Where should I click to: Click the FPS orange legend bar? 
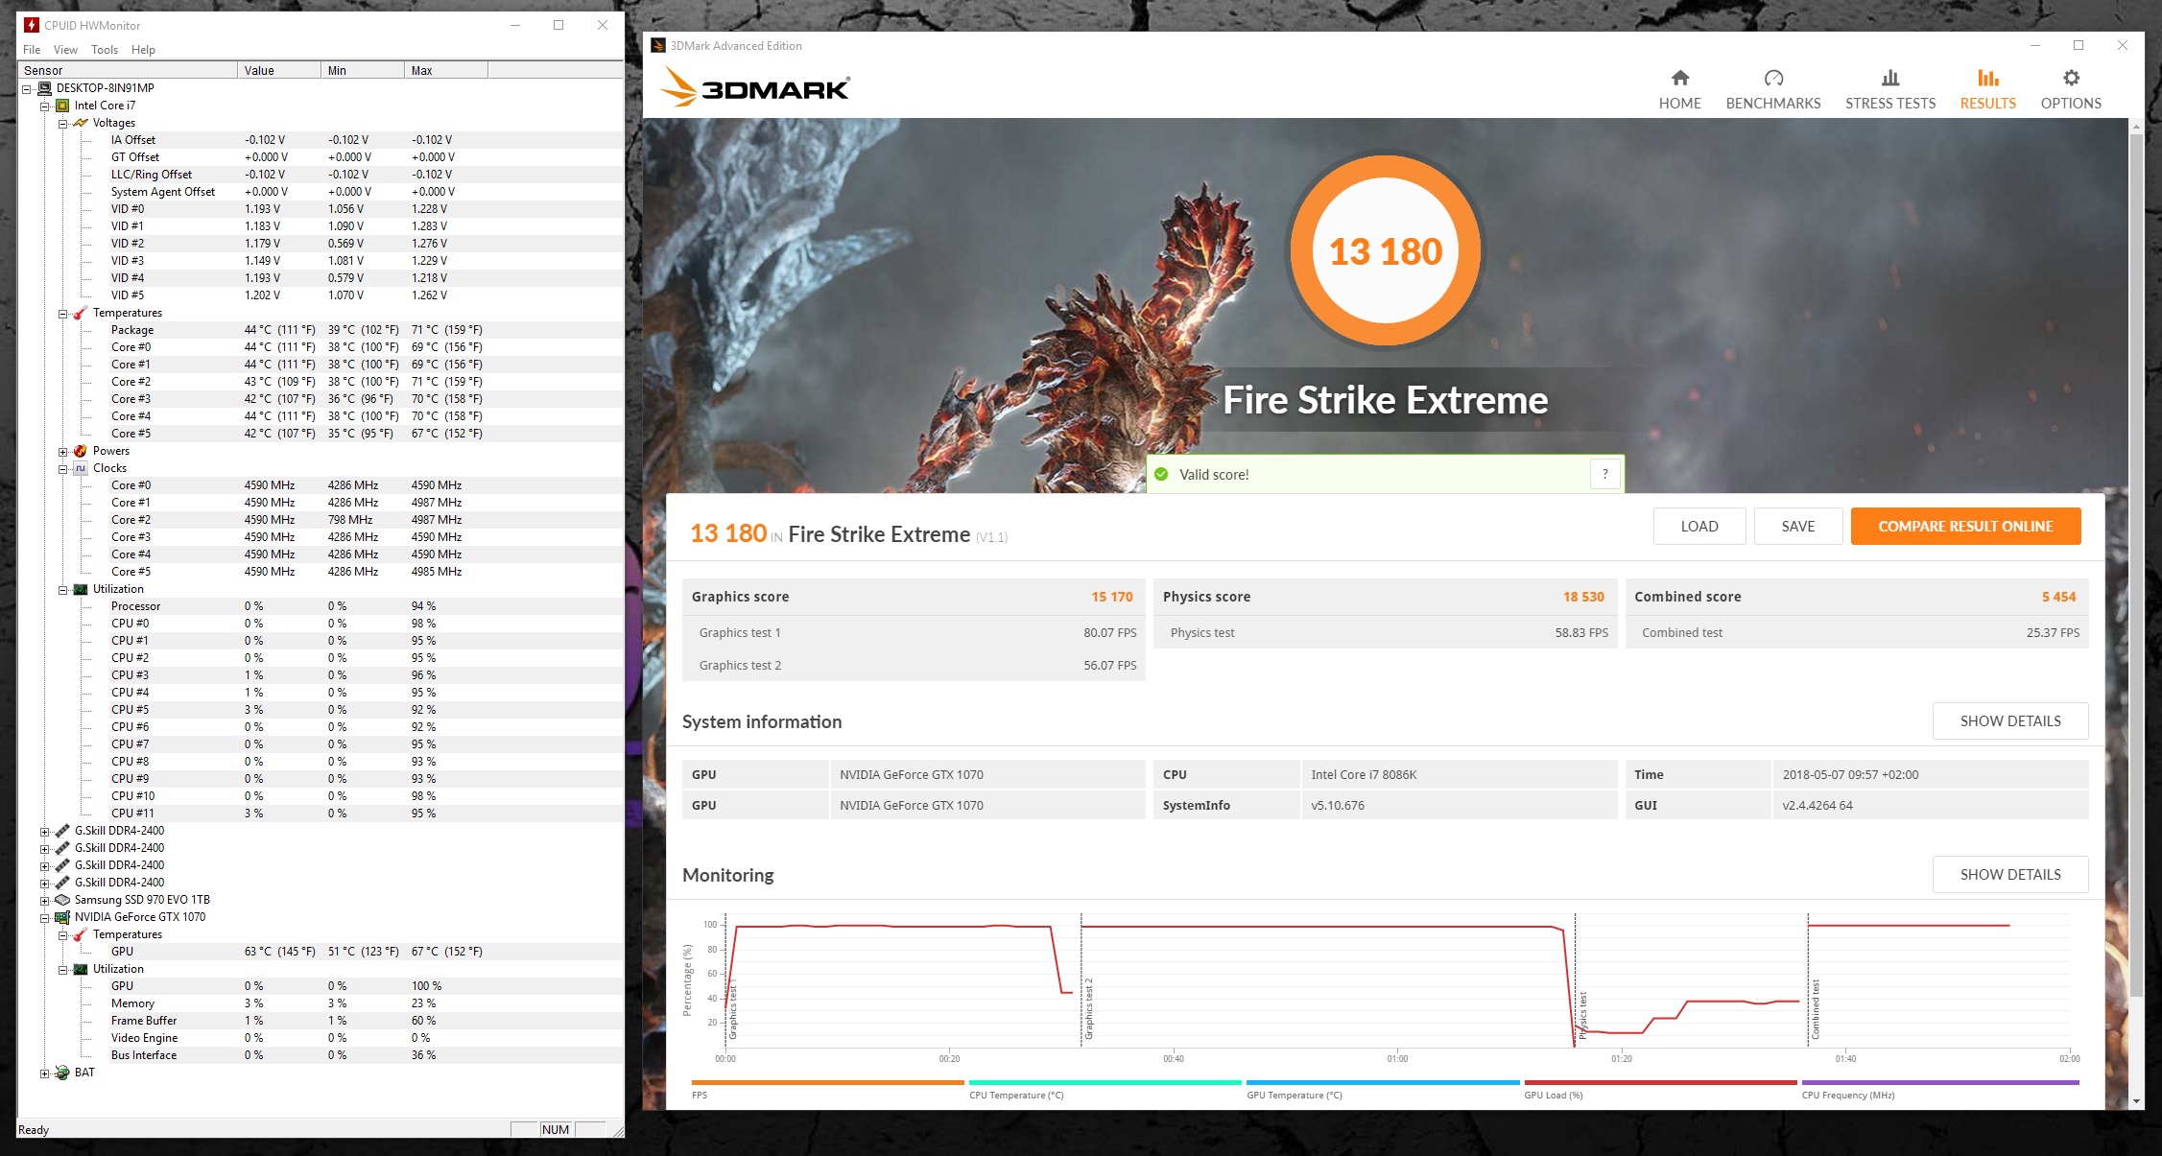coord(827,1082)
